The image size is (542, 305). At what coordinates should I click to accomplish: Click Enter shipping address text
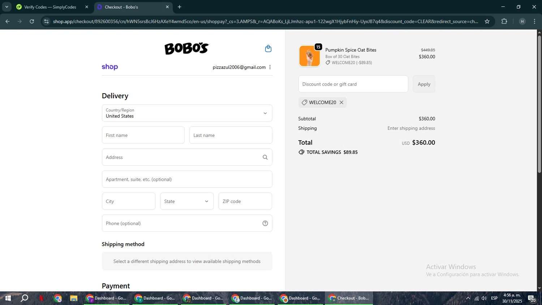[411, 128]
